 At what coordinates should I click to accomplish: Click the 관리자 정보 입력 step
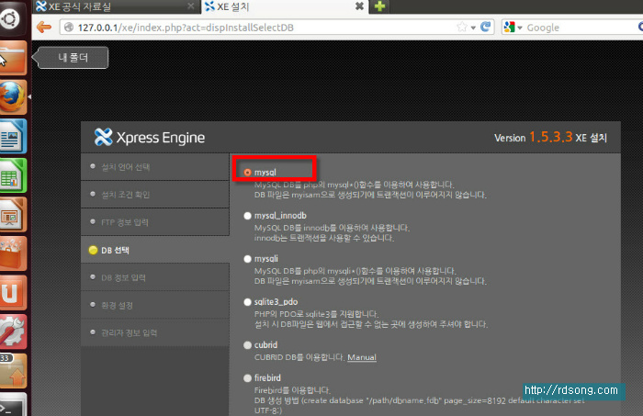[155, 332]
